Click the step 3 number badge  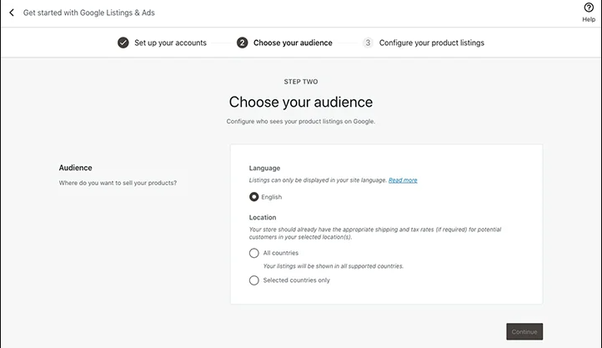click(x=368, y=43)
